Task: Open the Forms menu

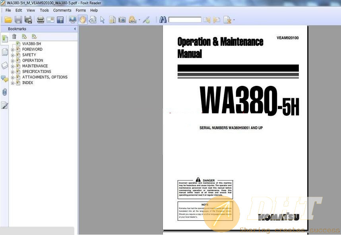Action: [x=81, y=10]
